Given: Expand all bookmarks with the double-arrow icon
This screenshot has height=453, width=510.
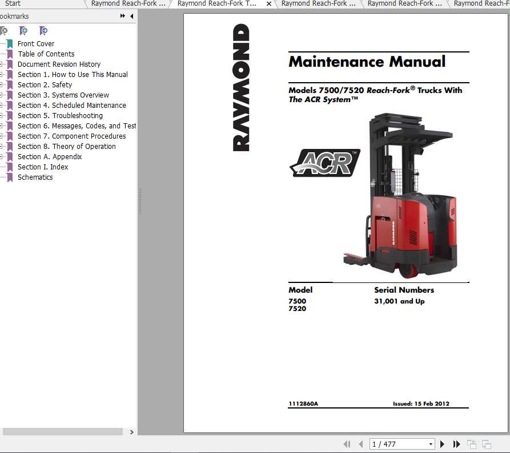Looking at the screenshot, I should point(123,16).
